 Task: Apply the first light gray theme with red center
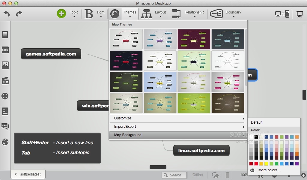126,39
